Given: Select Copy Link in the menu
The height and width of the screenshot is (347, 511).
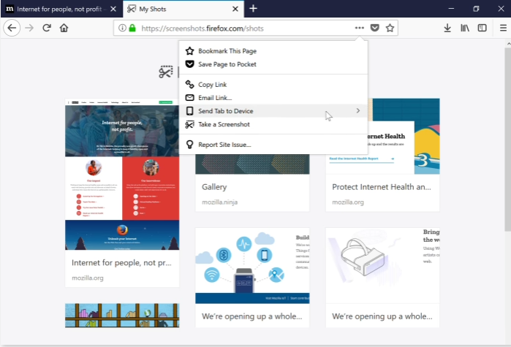Looking at the screenshot, I should (212, 85).
